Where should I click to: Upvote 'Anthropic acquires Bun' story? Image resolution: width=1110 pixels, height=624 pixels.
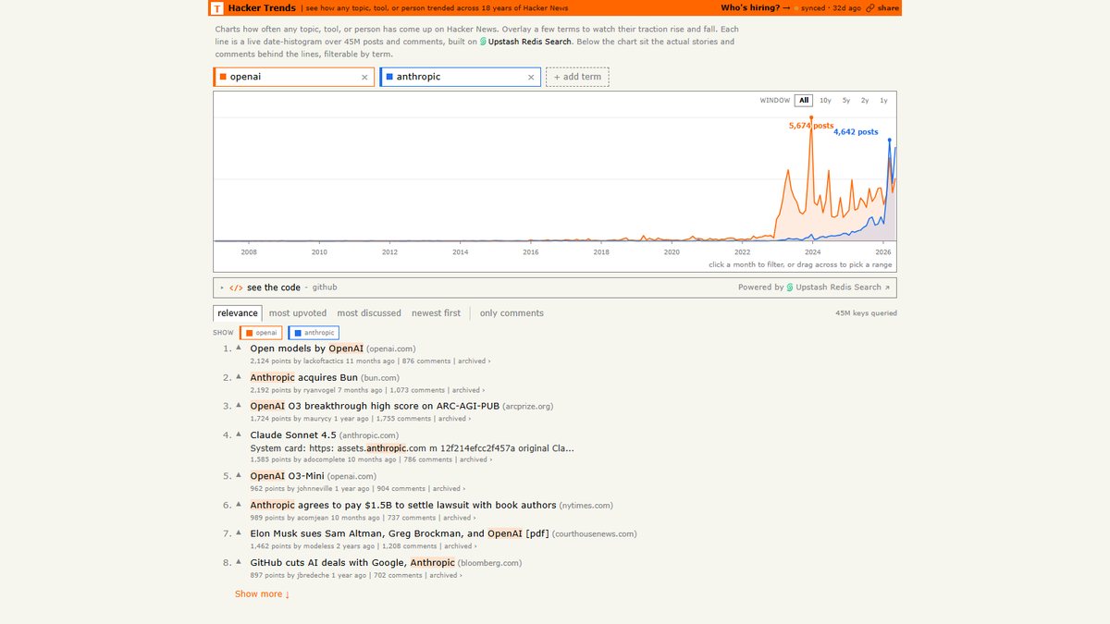click(x=239, y=377)
